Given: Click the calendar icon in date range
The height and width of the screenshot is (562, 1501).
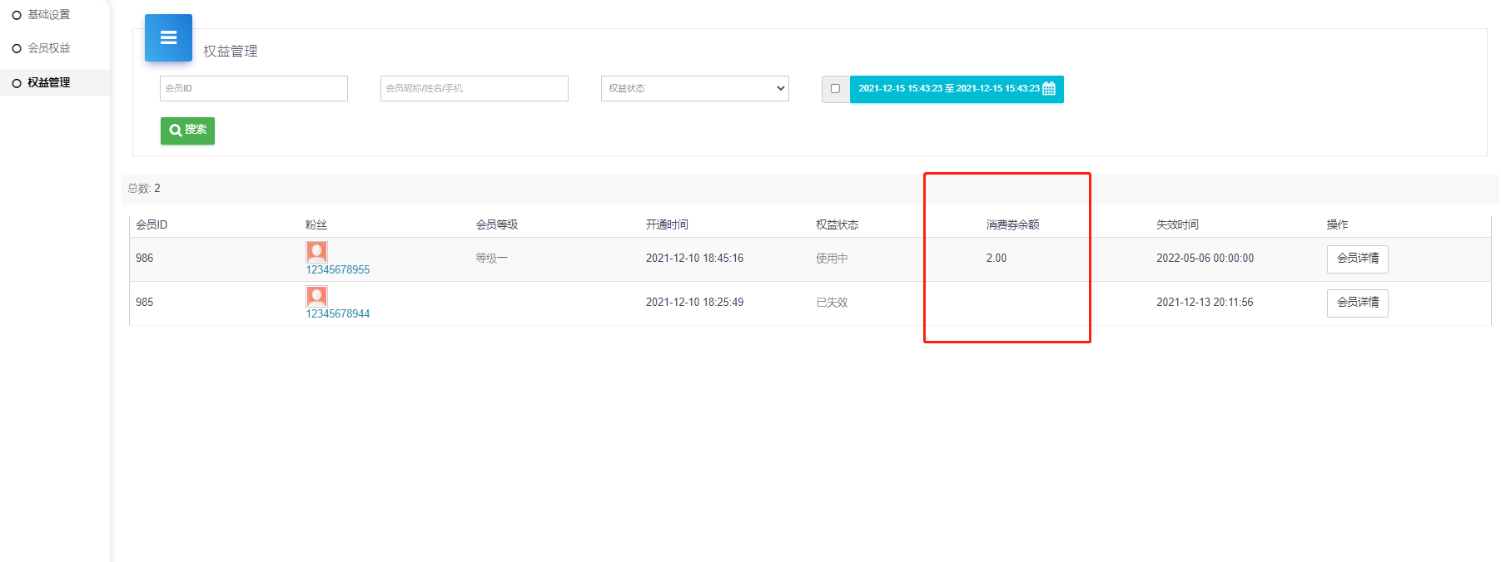Looking at the screenshot, I should 1049,89.
